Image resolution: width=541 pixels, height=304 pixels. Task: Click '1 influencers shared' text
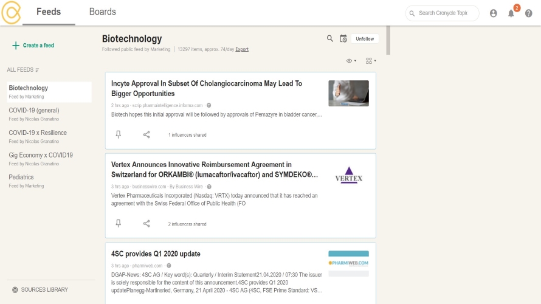point(187,135)
